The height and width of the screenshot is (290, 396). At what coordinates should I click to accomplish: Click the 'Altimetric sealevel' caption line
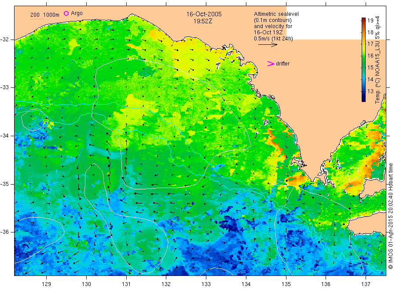pos(276,14)
